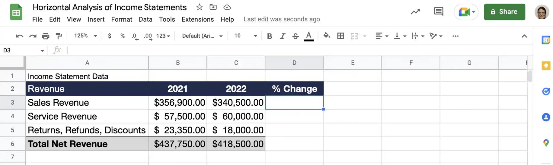
Task: Click the Move to folder icon
Action: point(213,7)
